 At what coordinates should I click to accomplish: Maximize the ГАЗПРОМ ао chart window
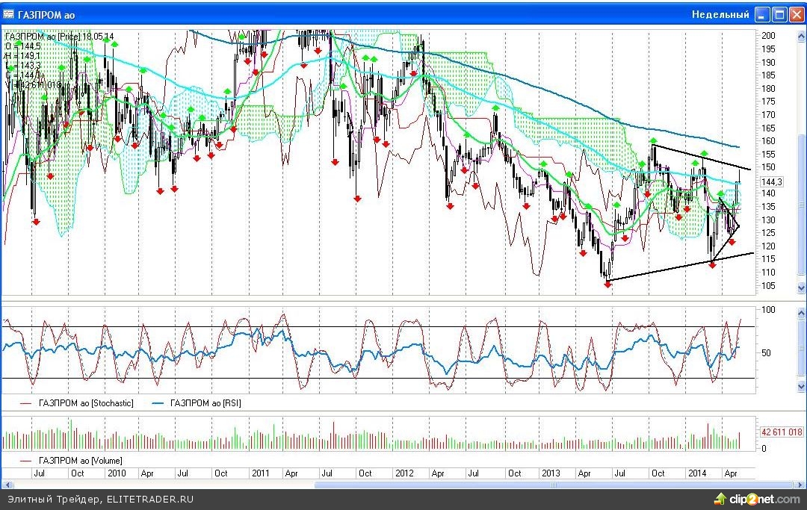(779, 14)
